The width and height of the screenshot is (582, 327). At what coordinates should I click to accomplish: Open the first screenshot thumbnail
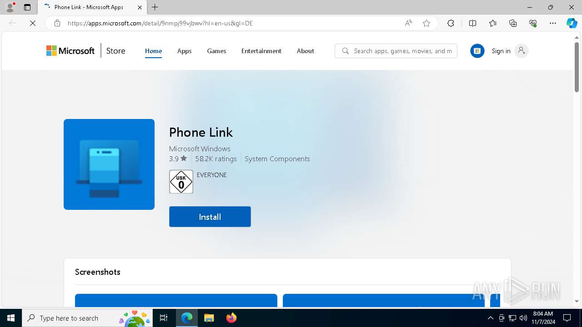[x=176, y=300]
